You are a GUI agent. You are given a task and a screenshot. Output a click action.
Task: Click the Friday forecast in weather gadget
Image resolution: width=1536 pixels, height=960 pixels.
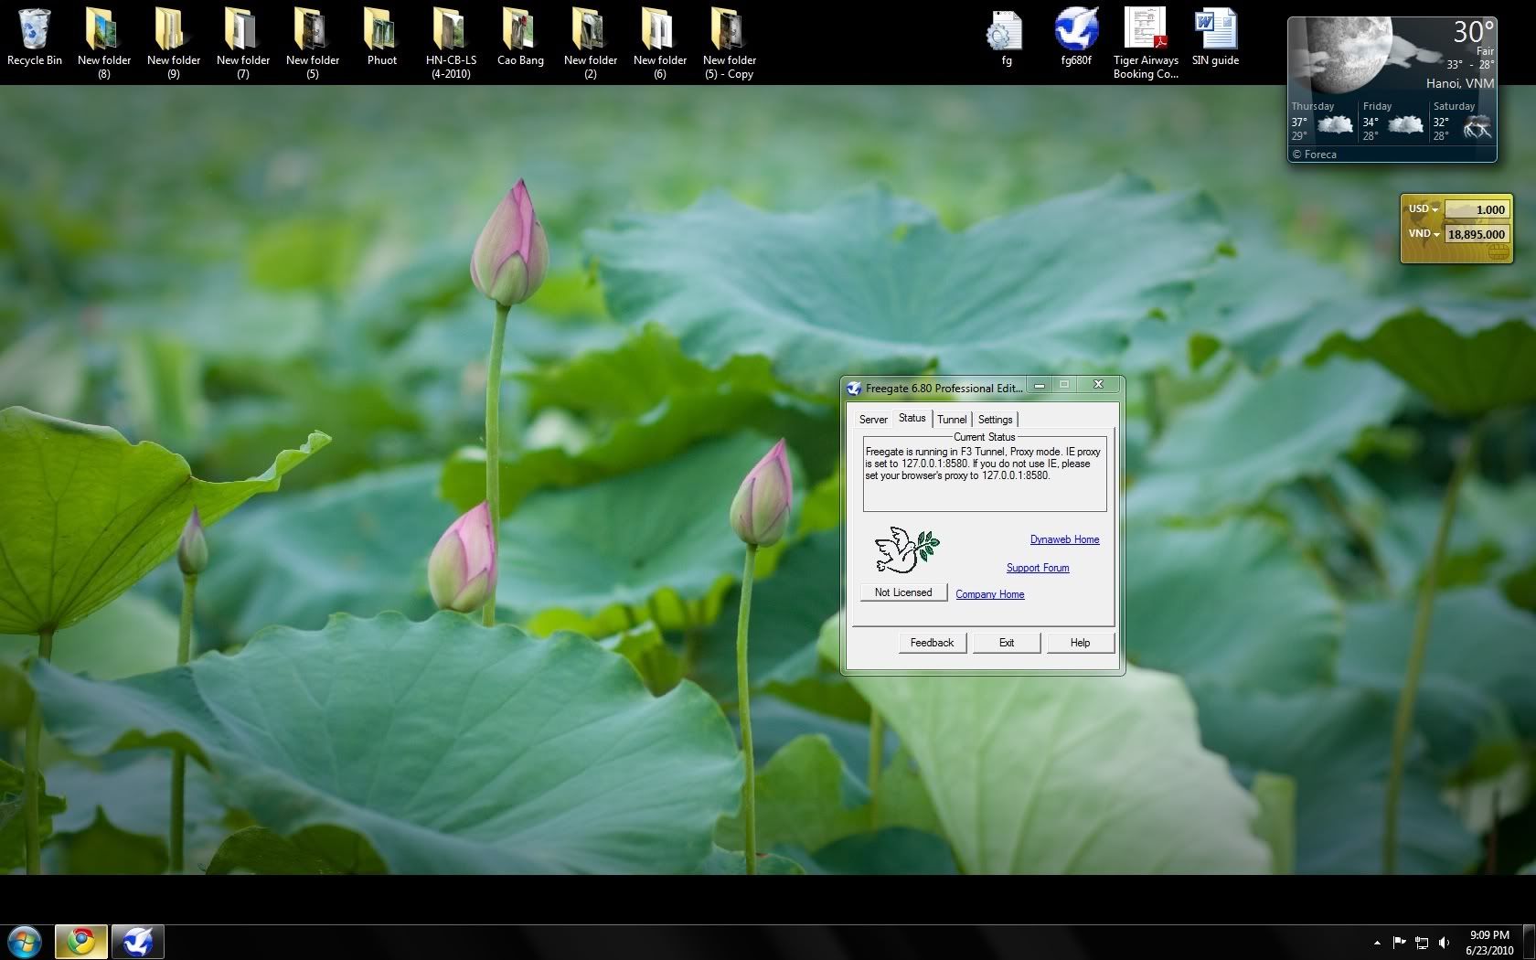pos(1393,121)
